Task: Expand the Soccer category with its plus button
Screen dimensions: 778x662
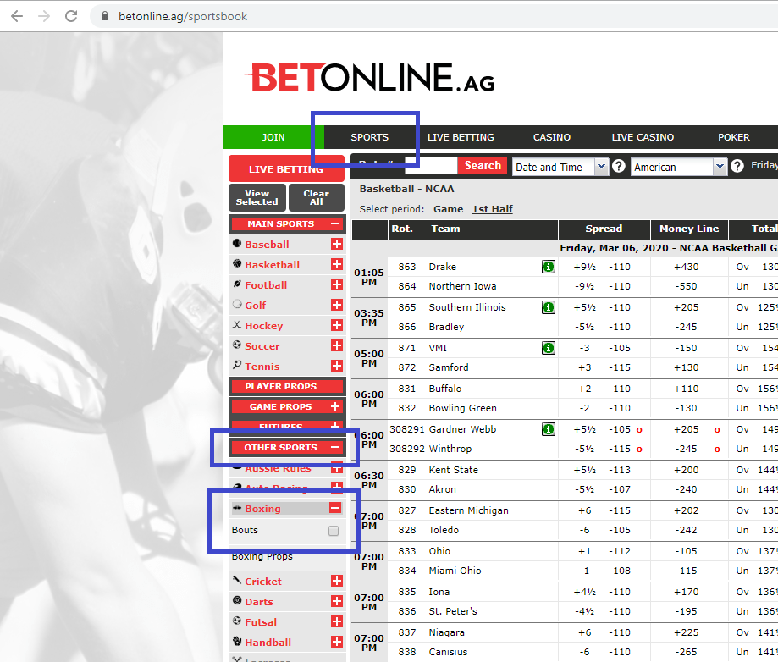Action: tap(337, 345)
